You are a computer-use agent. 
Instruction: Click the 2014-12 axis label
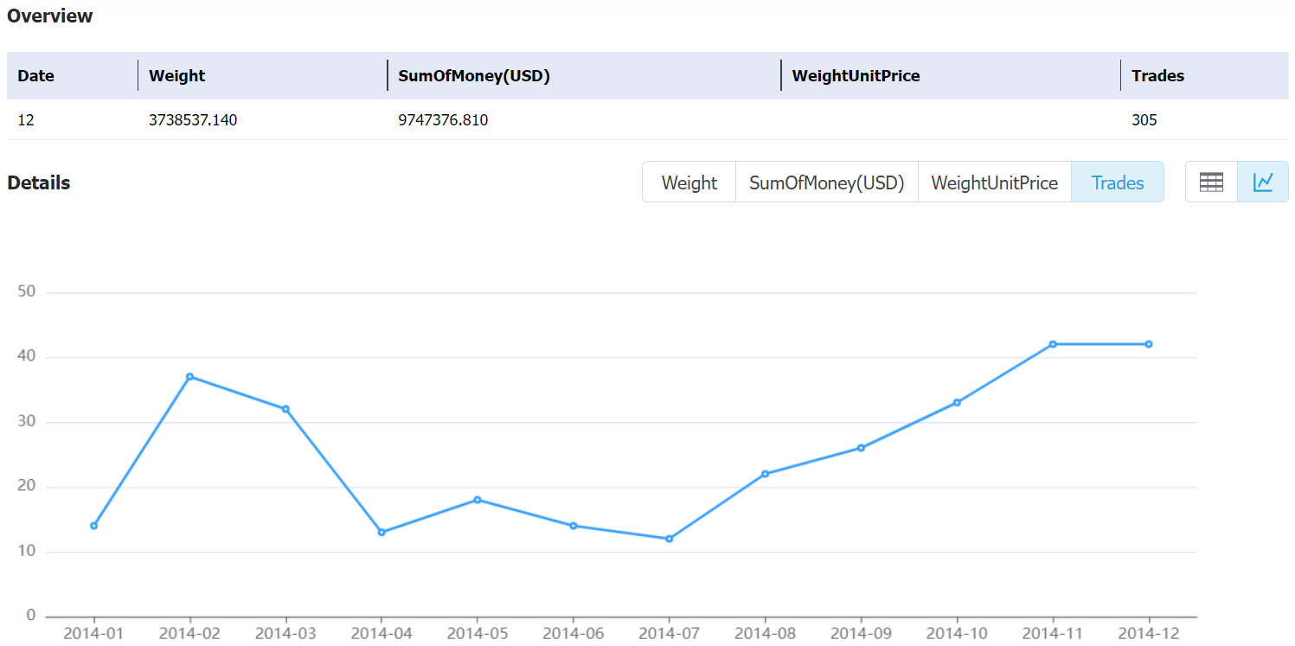[x=1149, y=633]
